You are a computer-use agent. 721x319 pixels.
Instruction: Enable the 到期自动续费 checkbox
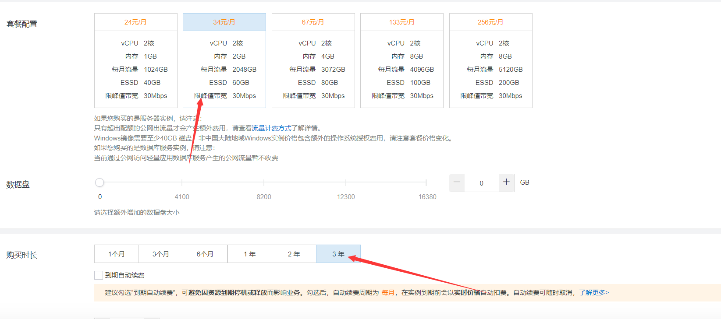pyautogui.click(x=99, y=275)
